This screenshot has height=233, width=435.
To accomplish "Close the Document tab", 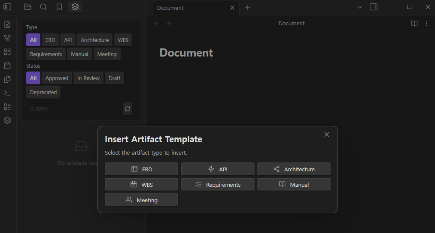I will [x=232, y=8].
